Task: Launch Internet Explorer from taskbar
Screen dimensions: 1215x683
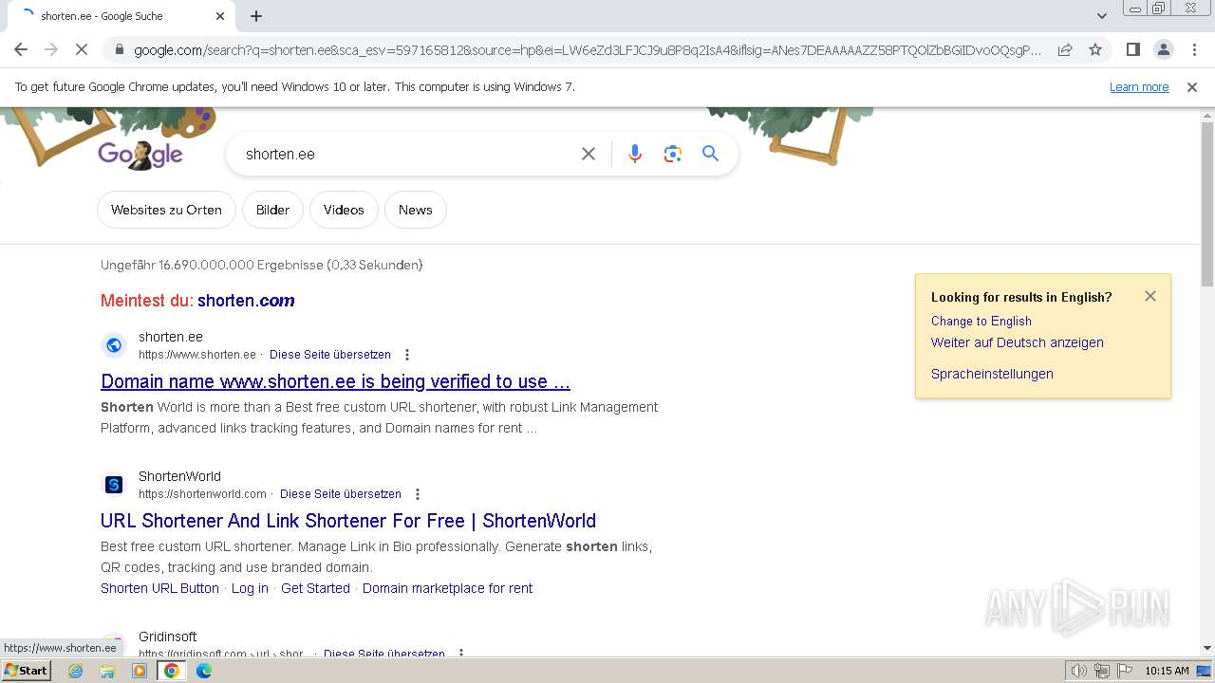Action: pos(76,671)
